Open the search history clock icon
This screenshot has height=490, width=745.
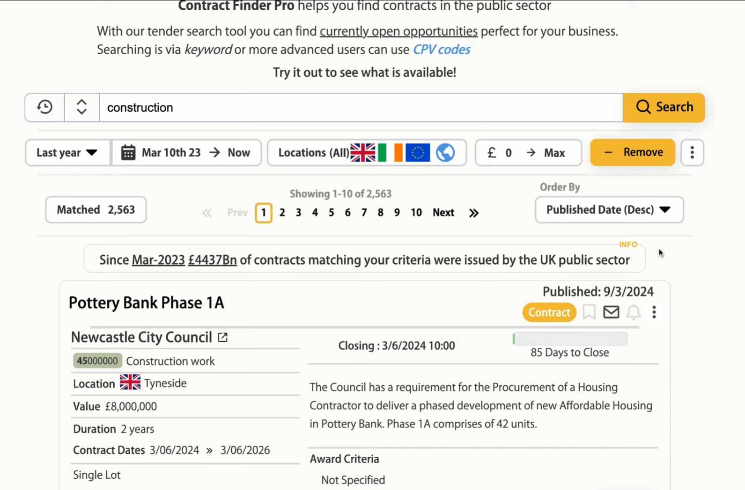click(x=45, y=107)
